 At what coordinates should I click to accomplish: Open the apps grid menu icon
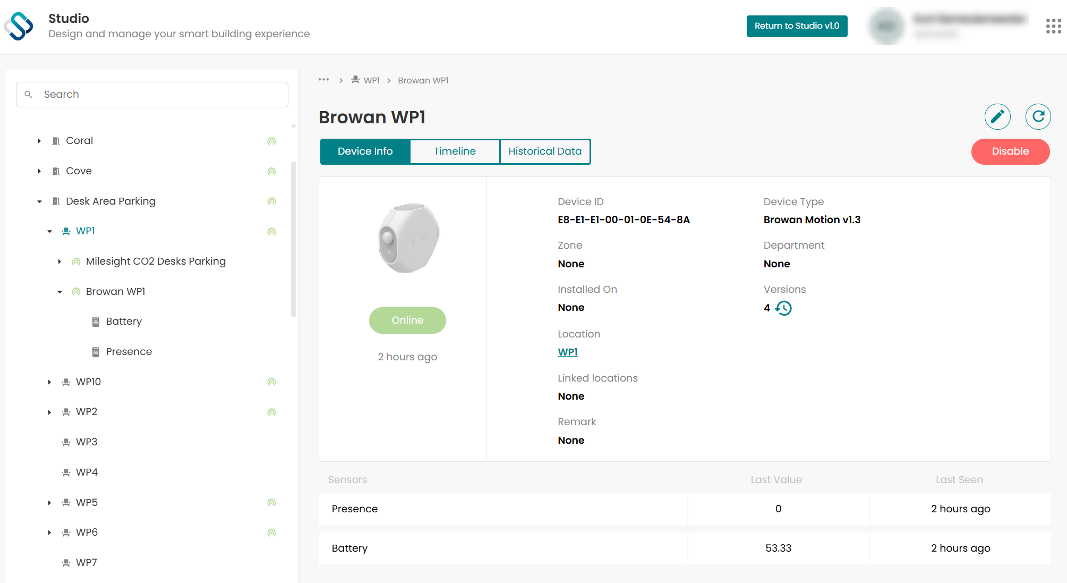pyautogui.click(x=1053, y=26)
